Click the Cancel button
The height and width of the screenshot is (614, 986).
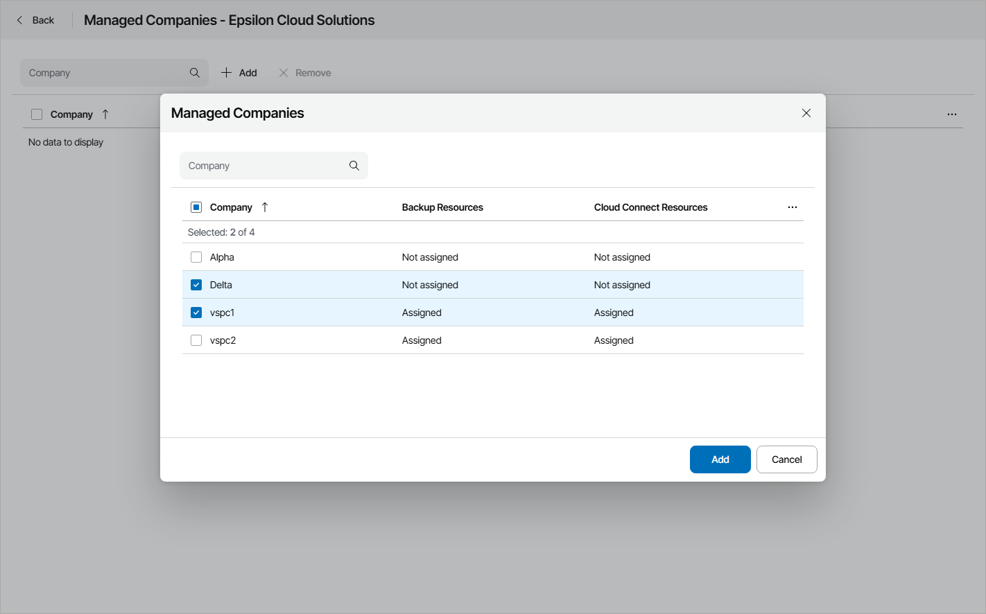(786, 459)
